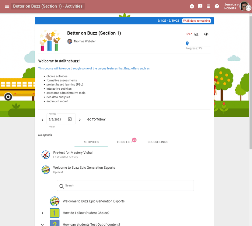
Task: Click the GO TO TODAY button
Action: (x=96, y=120)
